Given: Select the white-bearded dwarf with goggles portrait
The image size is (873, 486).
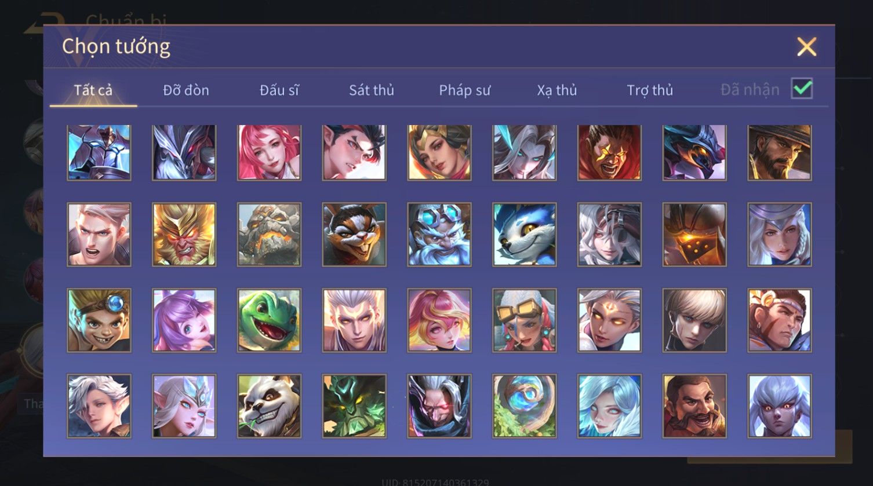Looking at the screenshot, I should click(439, 235).
